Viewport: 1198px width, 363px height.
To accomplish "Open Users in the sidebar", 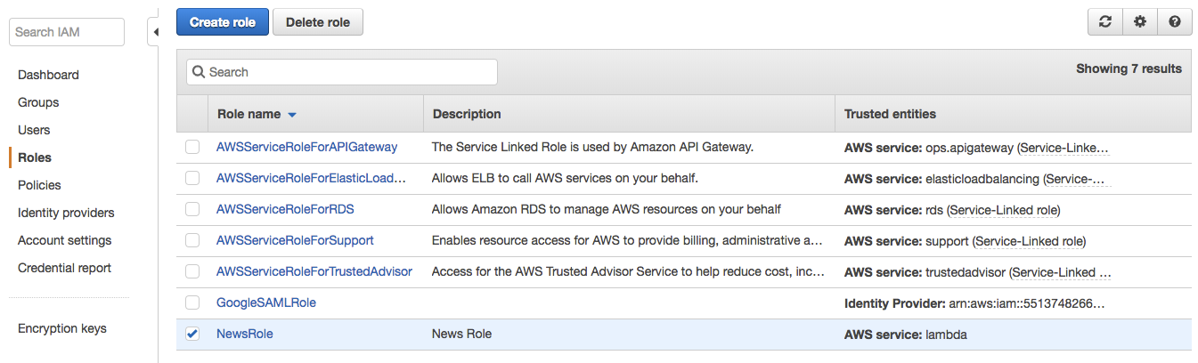I will point(34,130).
